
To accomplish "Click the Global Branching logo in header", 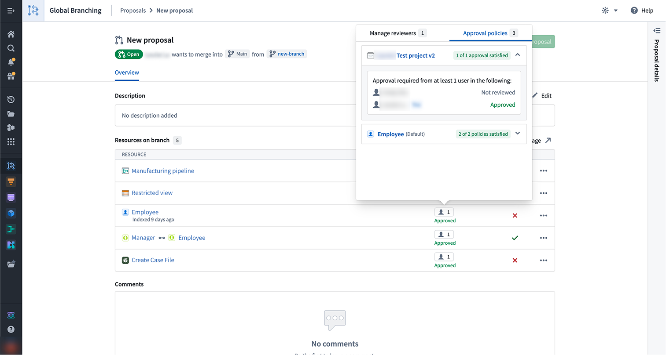I will [x=33, y=11].
